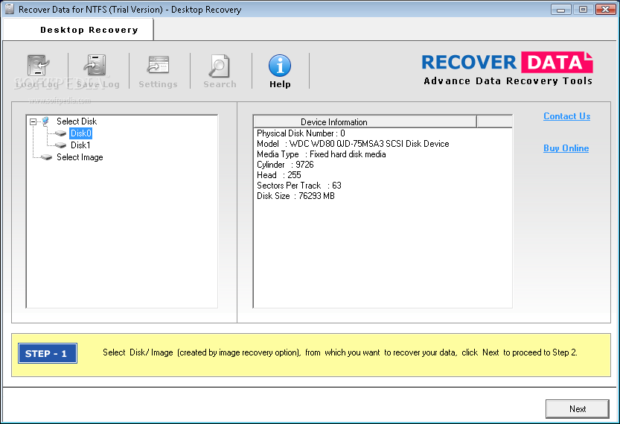Choose the Select Image tree entry
This screenshot has width=620, height=424.
coord(80,157)
